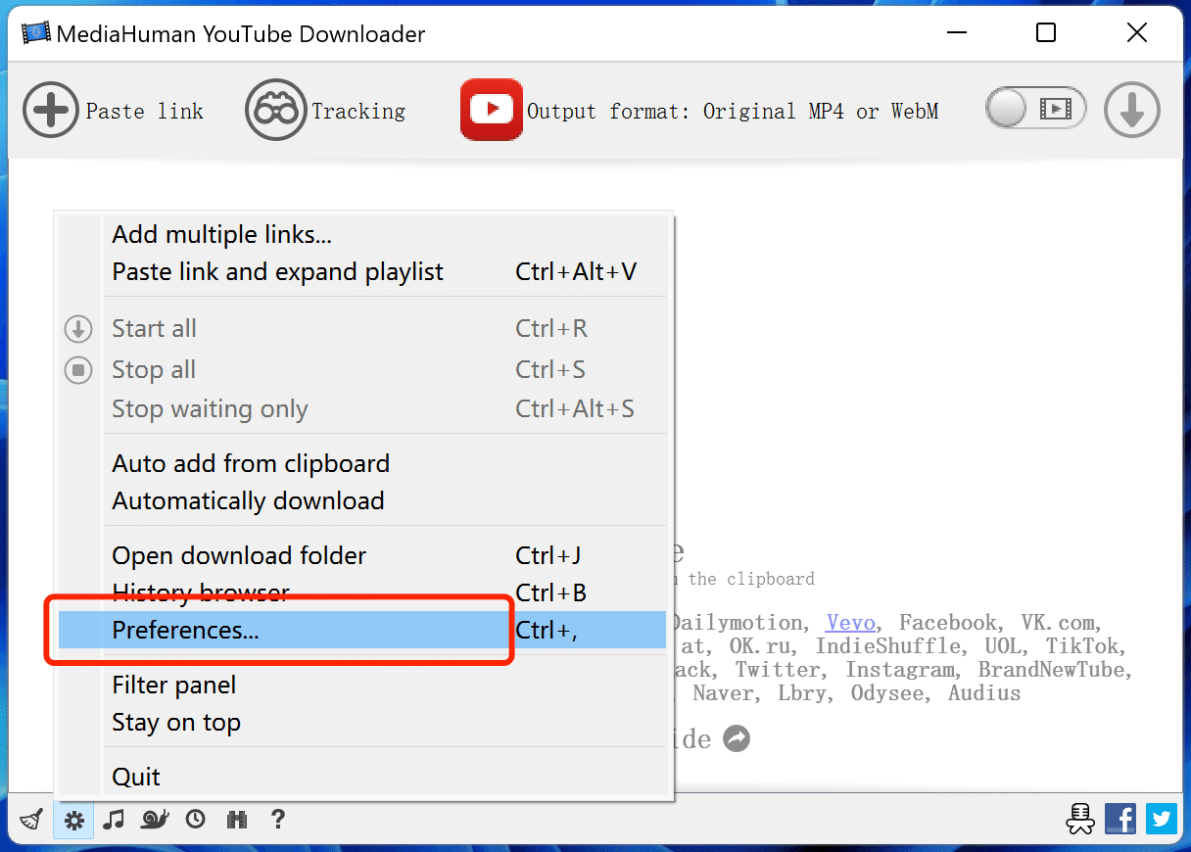Open Tracking with the binoculars icon
This screenshot has width=1191, height=852.
pos(275,110)
